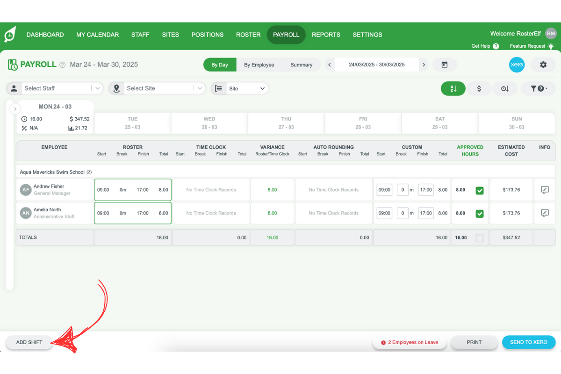Sort employees alphabetically using the A-Z icon
This screenshot has width=561, height=374.
click(x=453, y=88)
